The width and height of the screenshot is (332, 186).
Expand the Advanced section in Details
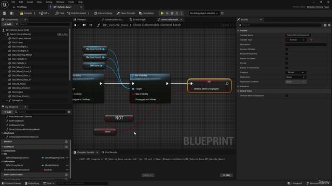[x=239, y=86]
